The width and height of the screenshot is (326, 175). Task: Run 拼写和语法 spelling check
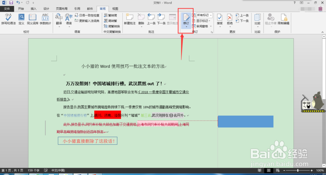(x=8, y=19)
